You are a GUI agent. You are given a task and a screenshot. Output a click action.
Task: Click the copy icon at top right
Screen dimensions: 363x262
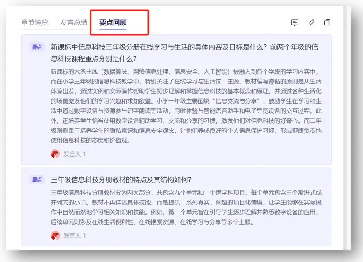point(327,23)
